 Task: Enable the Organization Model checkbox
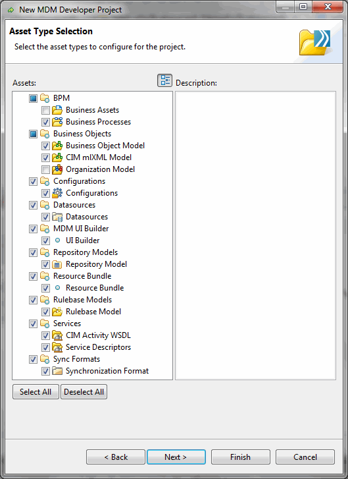click(x=46, y=169)
